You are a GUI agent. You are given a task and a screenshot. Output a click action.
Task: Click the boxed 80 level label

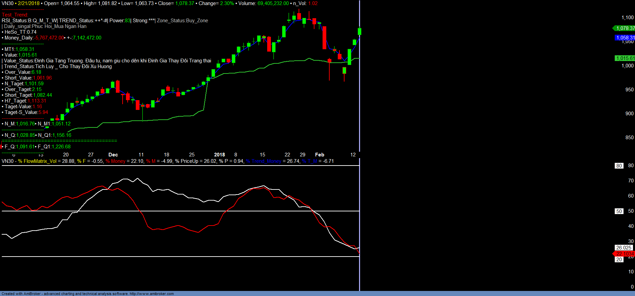pyautogui.click(x=619, y=166)
